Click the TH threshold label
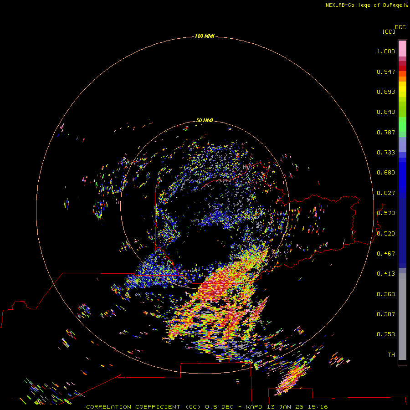This screenshot has height=410, width=410. coord(391,355)
